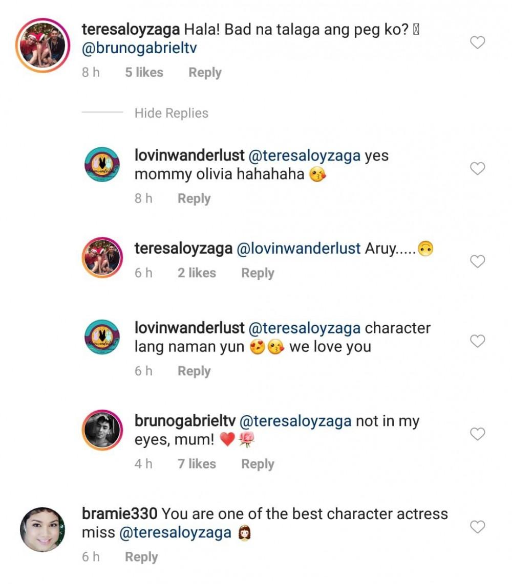Tap heart on teresaloyzaga's 'Aruy' reply
This screenshot has width=512, height=584.
point(477,262)
